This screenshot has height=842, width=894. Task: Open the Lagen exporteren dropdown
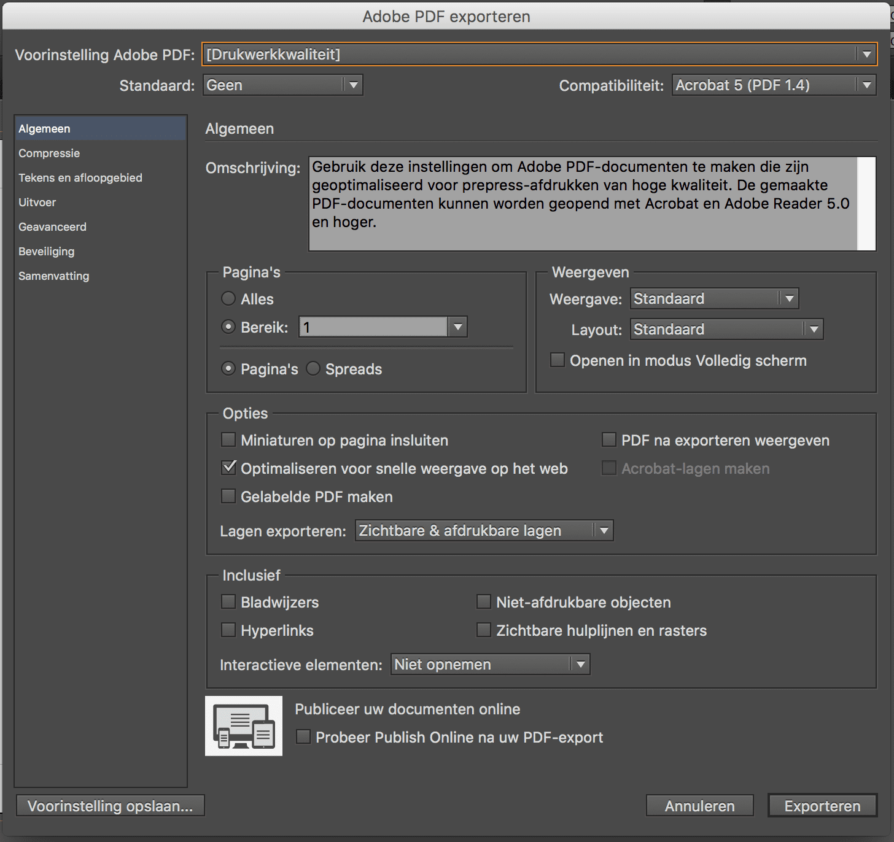click(484, 531)
